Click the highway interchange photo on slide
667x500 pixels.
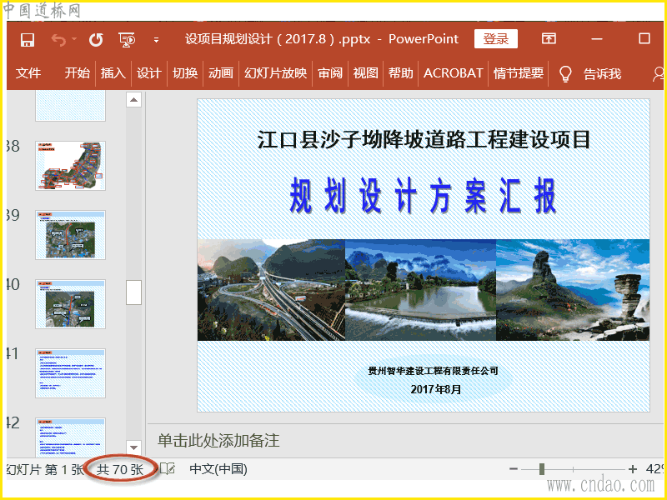coord(272,290)
